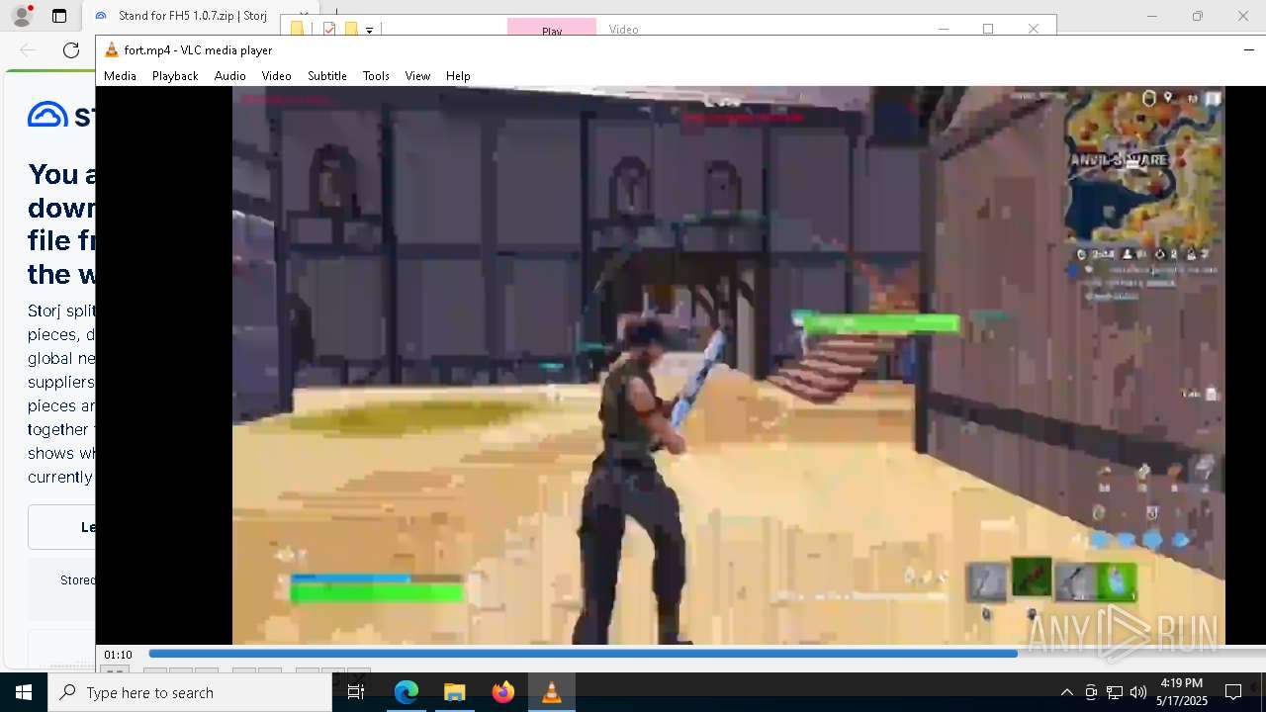Open the Tools menu in VLC
Image resolution: width=1266 pixels, height=712 pixels.
[x=376, y=76]
